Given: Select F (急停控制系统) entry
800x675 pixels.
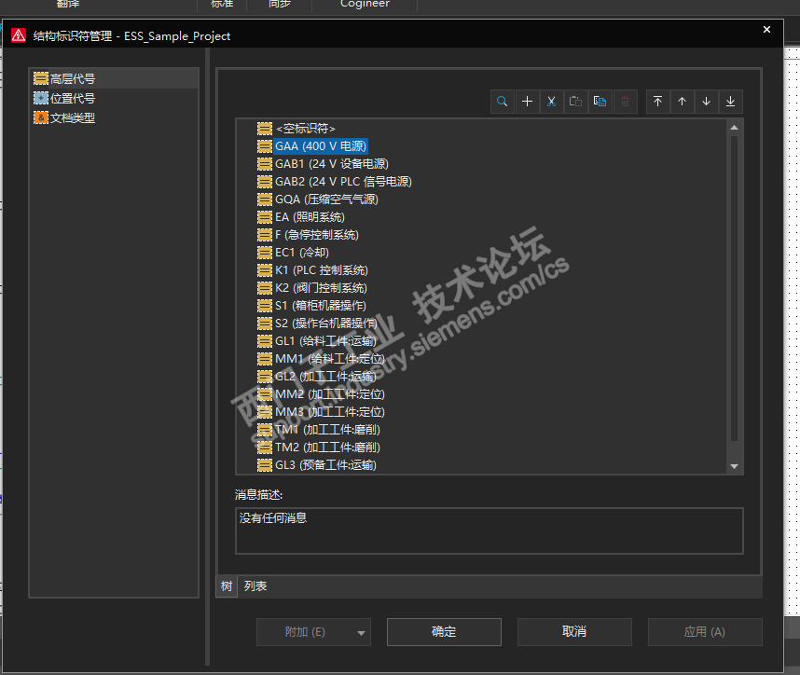Looking at the screenshot, I should 317,235.
